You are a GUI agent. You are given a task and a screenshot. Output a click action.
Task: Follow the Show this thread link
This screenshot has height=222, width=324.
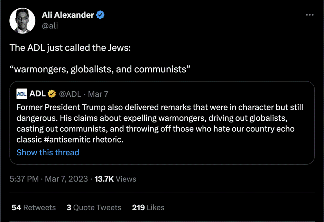48,152
